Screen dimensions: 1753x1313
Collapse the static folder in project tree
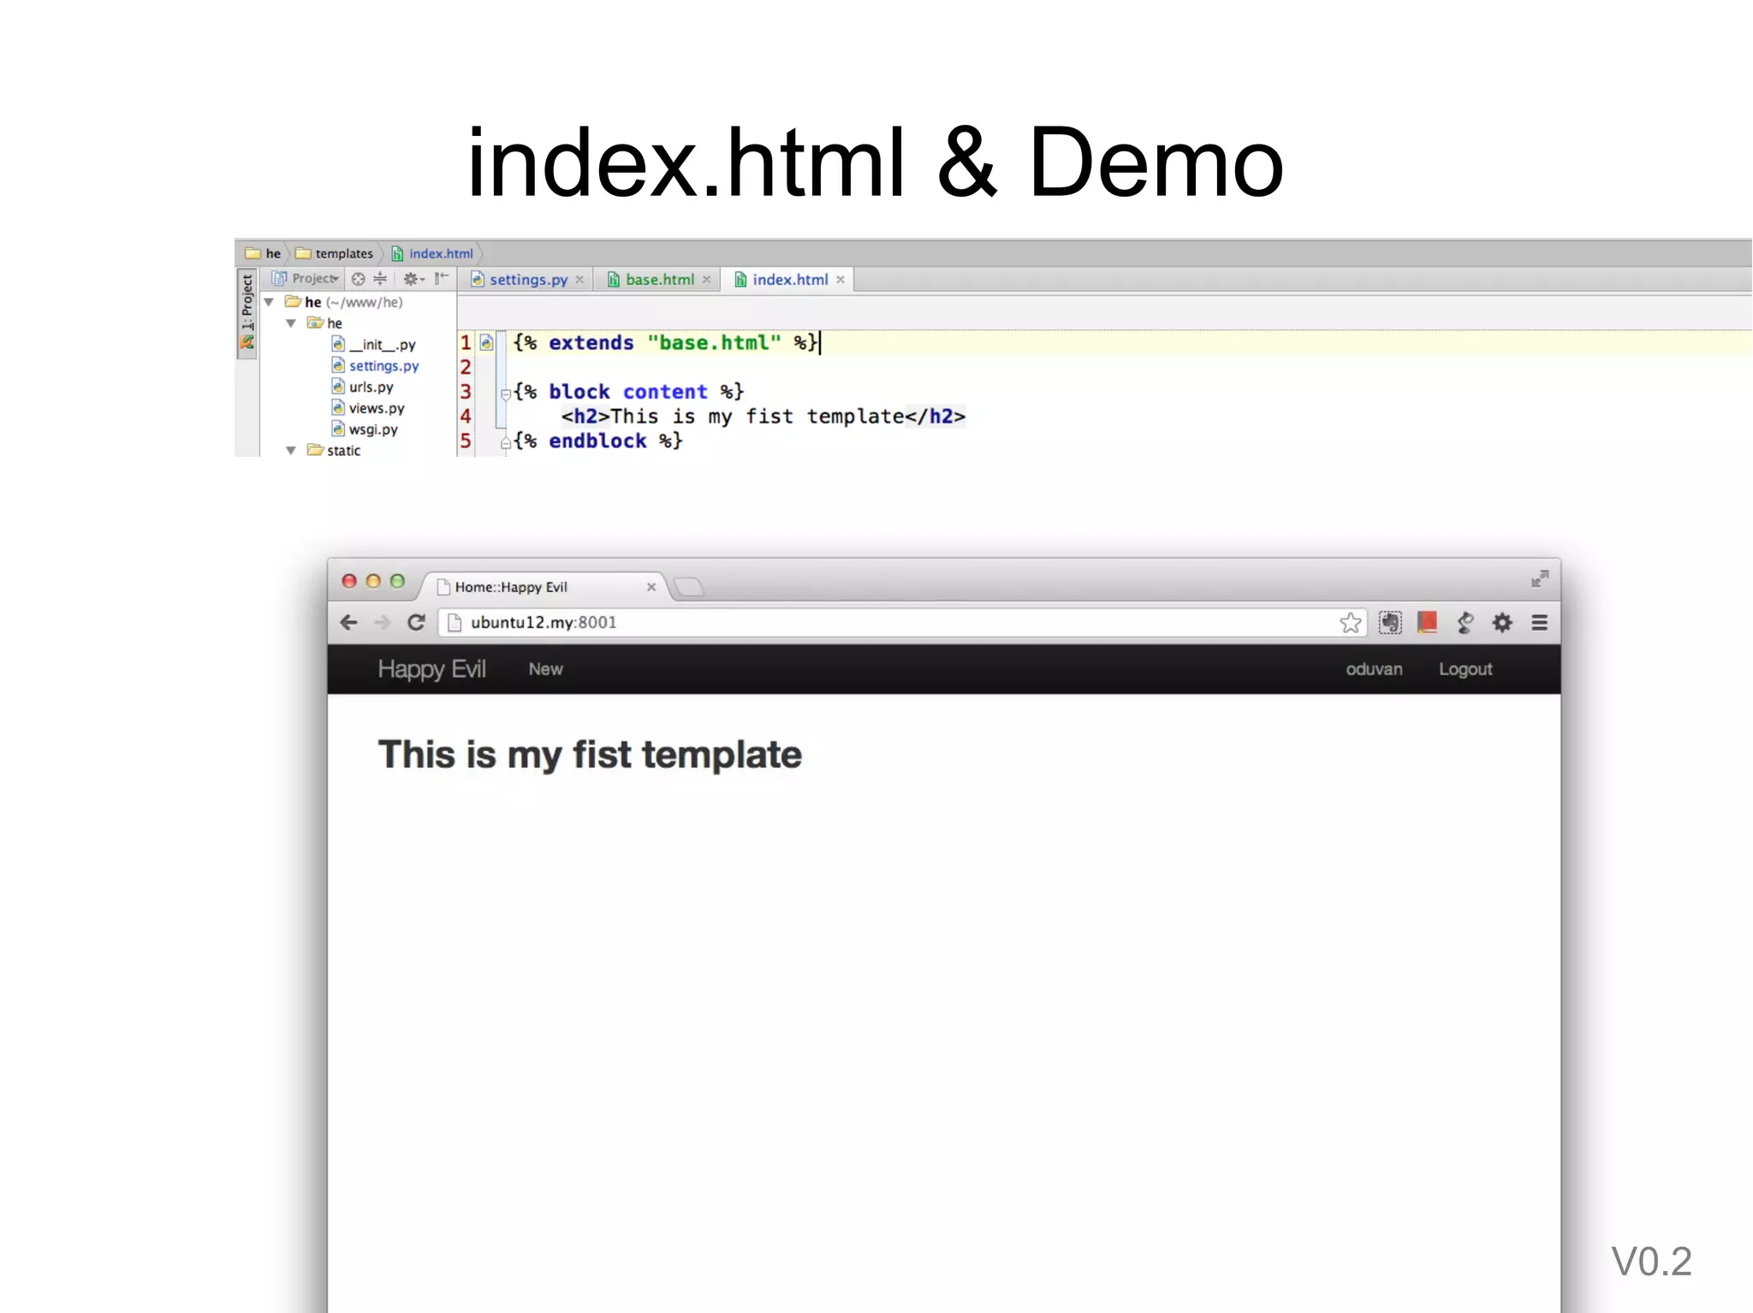click(x=291, y=451)
